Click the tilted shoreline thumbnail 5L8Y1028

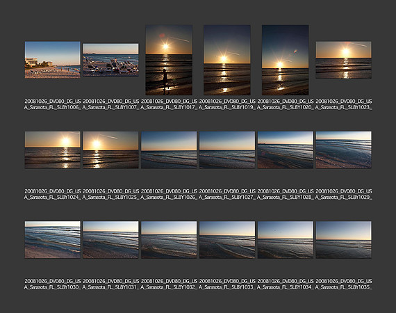tap(285, 150)
